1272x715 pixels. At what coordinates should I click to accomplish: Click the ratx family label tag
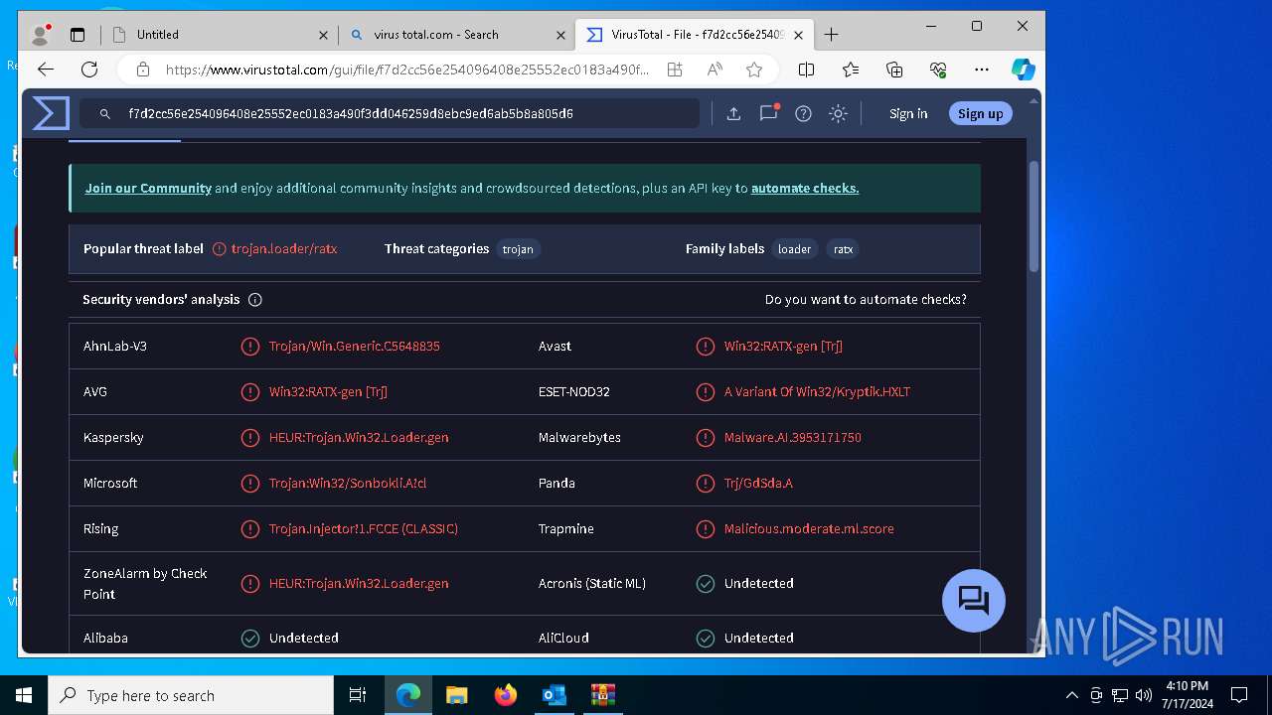pyautogui.click(x=843, y=249)
